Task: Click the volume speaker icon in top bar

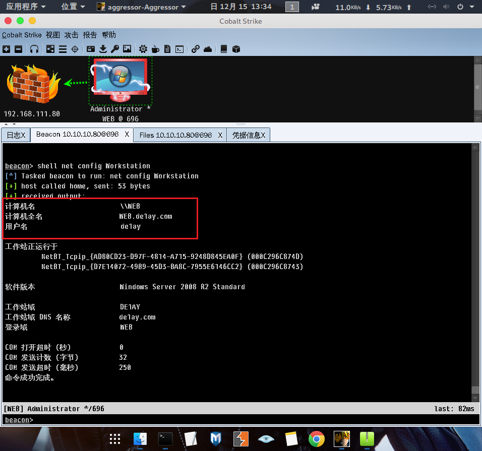Action: pyautogui.click(x=446, y=7)
